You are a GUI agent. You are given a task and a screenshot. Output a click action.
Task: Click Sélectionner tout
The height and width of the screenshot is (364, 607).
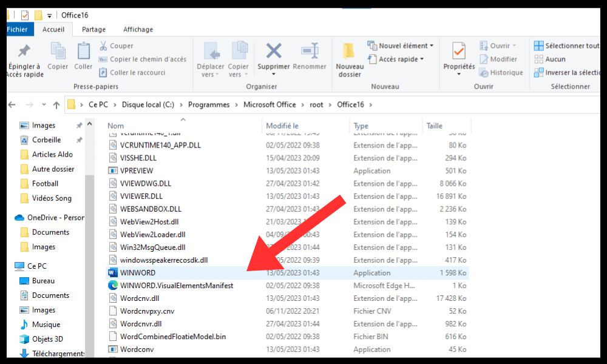point(567,45)
